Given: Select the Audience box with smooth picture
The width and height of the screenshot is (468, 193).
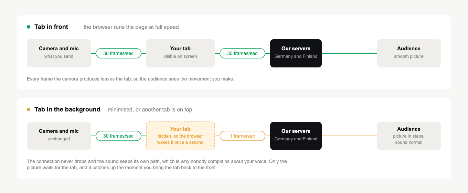Looking at the screenshot, I should (409, 53).
